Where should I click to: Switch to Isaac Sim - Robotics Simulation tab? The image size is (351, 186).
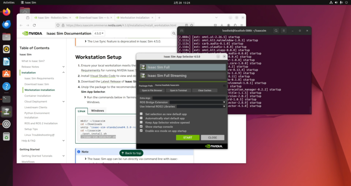pos(53,17)
